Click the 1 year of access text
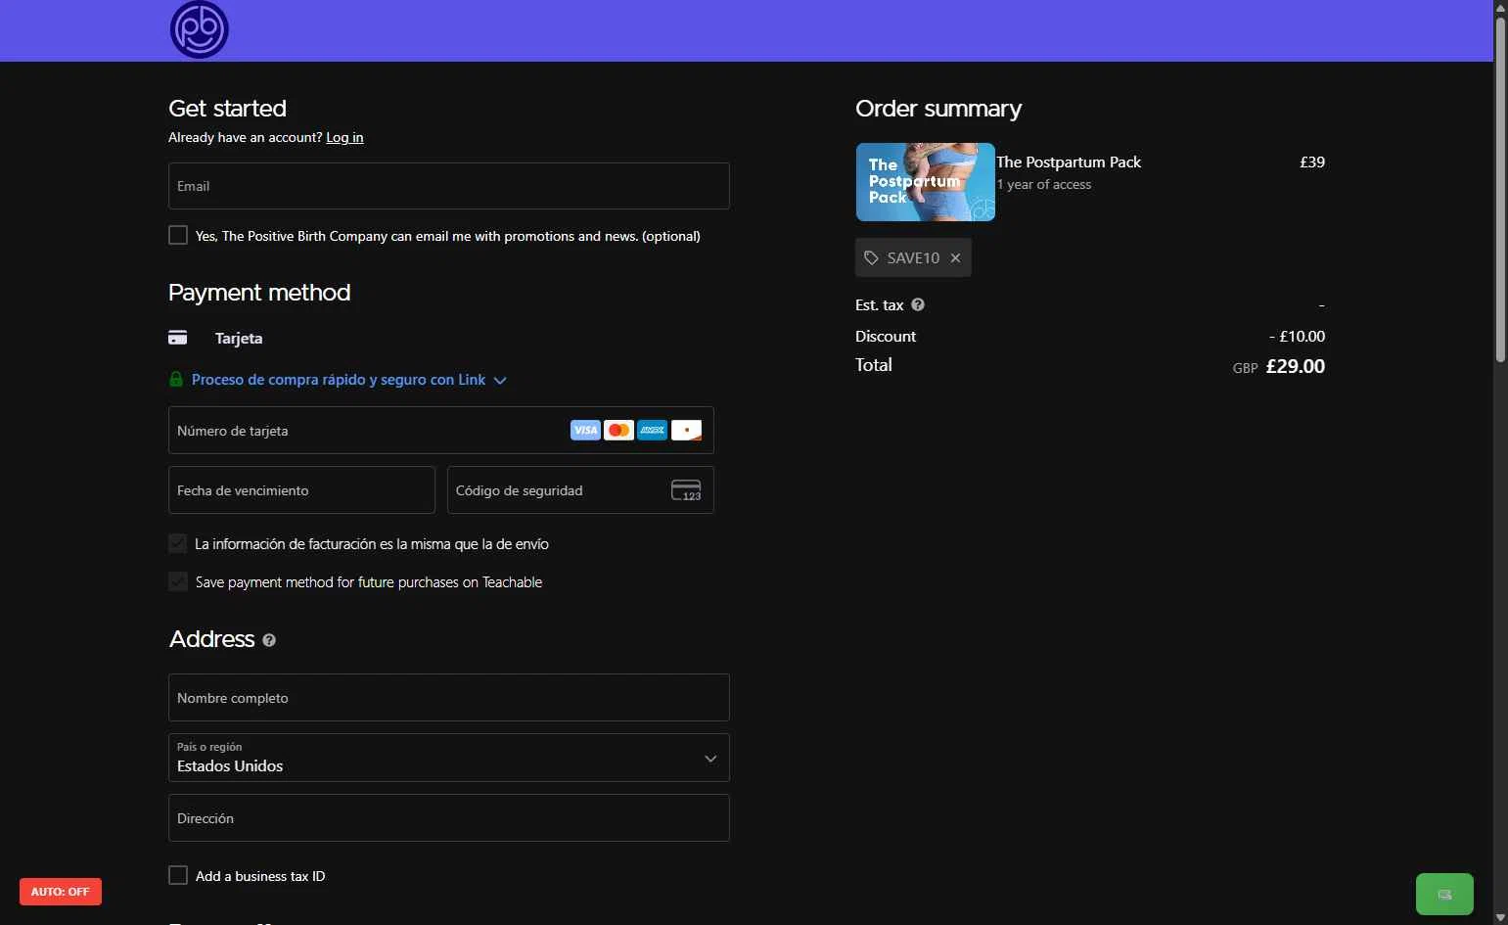This screenshot has width=1508, height=925. (x=1044, y=185)
